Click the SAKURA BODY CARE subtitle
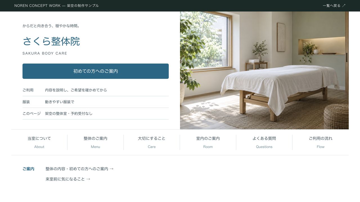 tap(45, 53)
